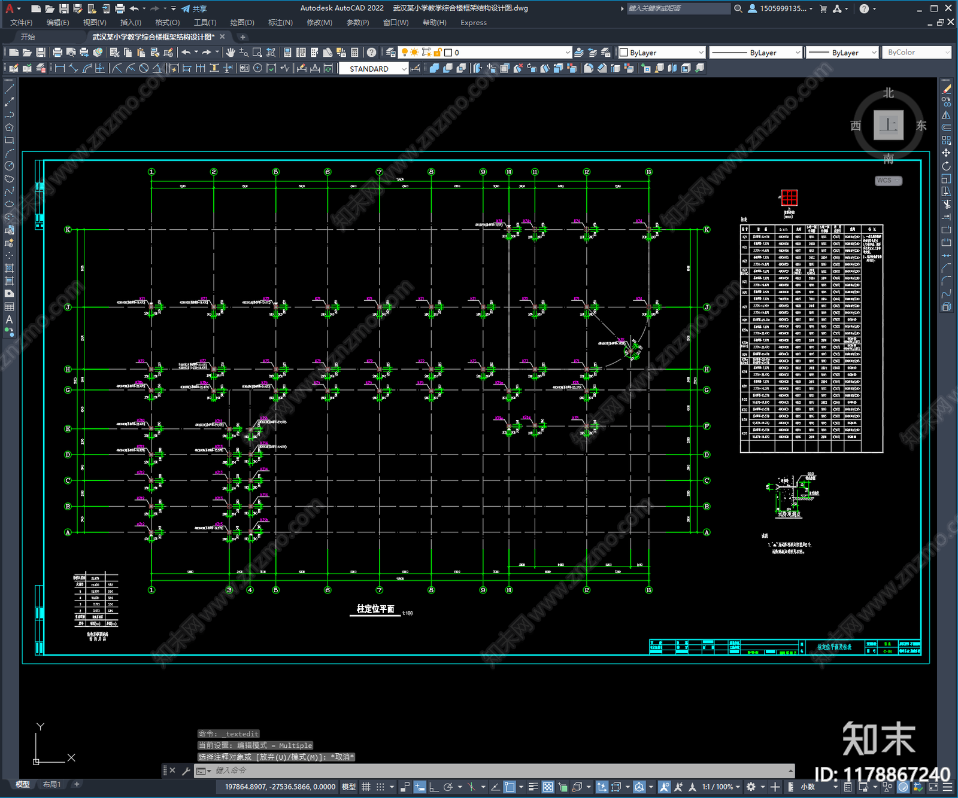
Task: Click the Share (共享) paper-plane icon
Action: pos(186,8)
